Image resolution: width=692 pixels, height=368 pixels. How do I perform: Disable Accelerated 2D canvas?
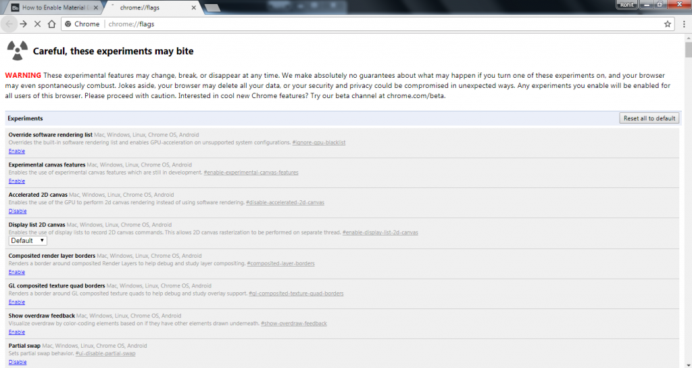click(x=18, y=211)
